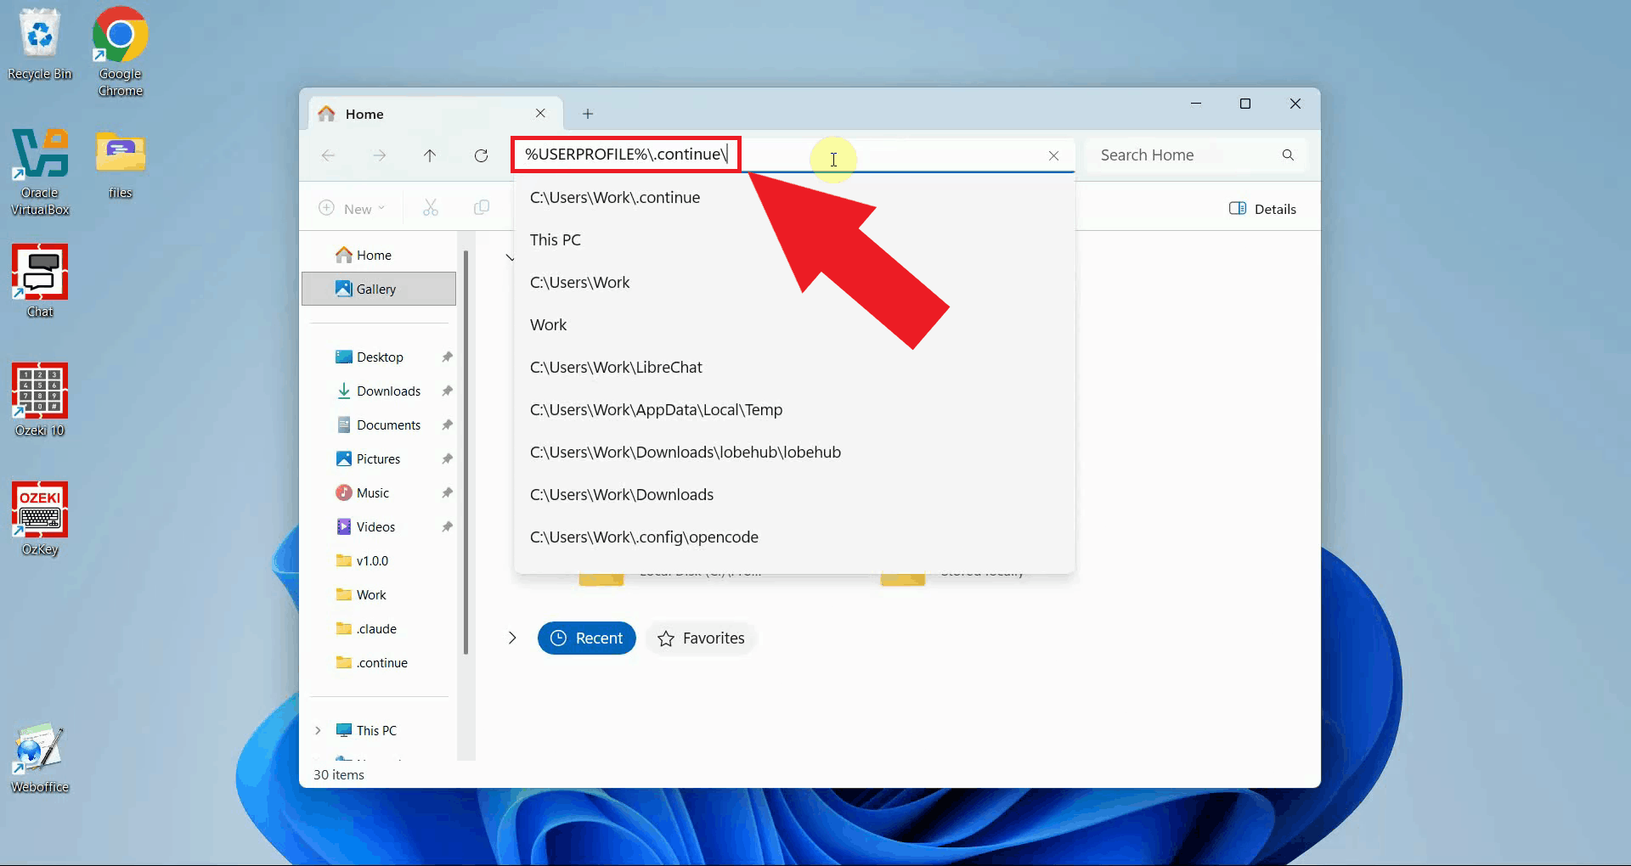Unpin Downloads using its pin icon

[447, 391]
